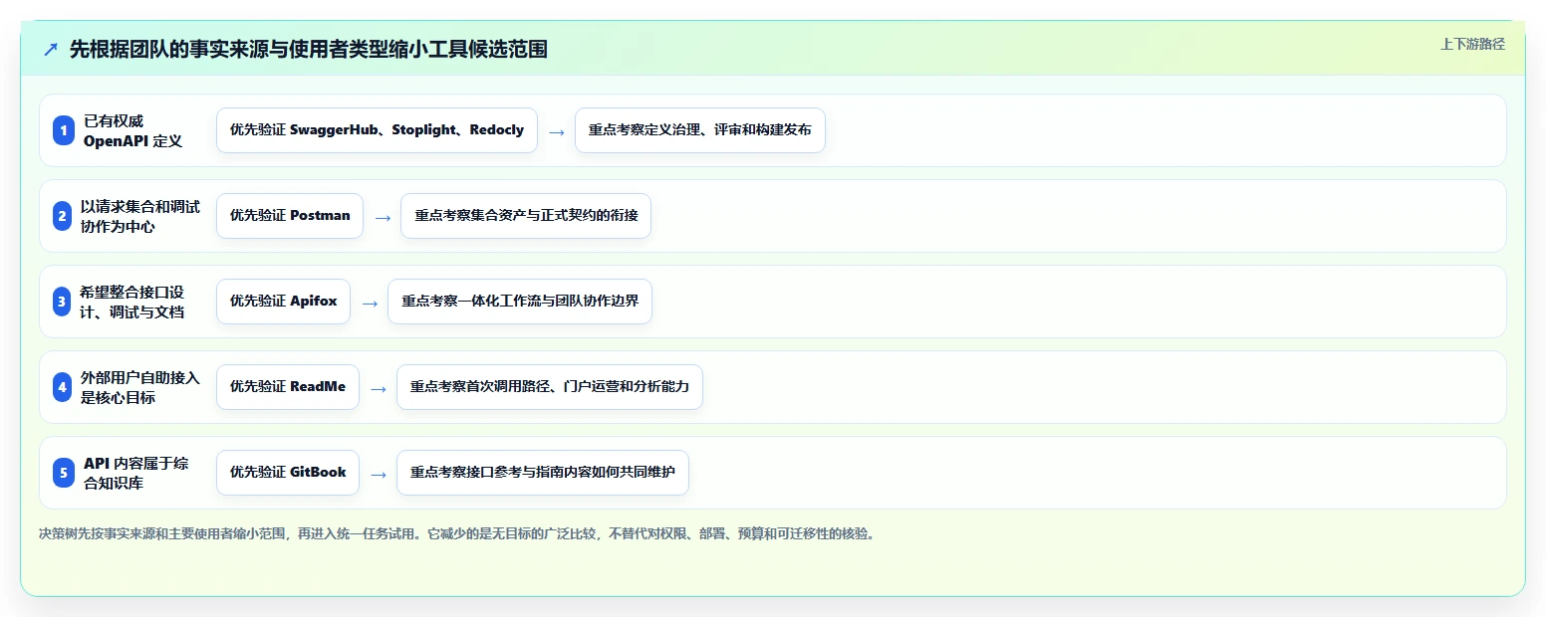Click the label API 内容属于综合知识库

point(135,473)
